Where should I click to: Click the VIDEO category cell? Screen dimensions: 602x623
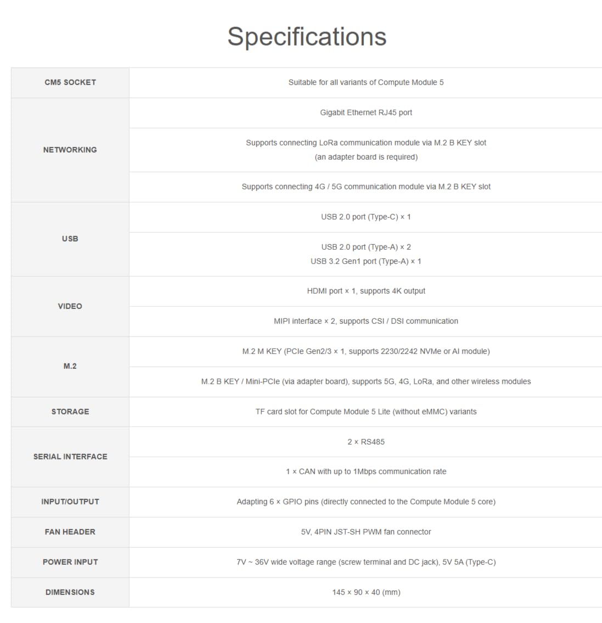[x=70, y=306]
